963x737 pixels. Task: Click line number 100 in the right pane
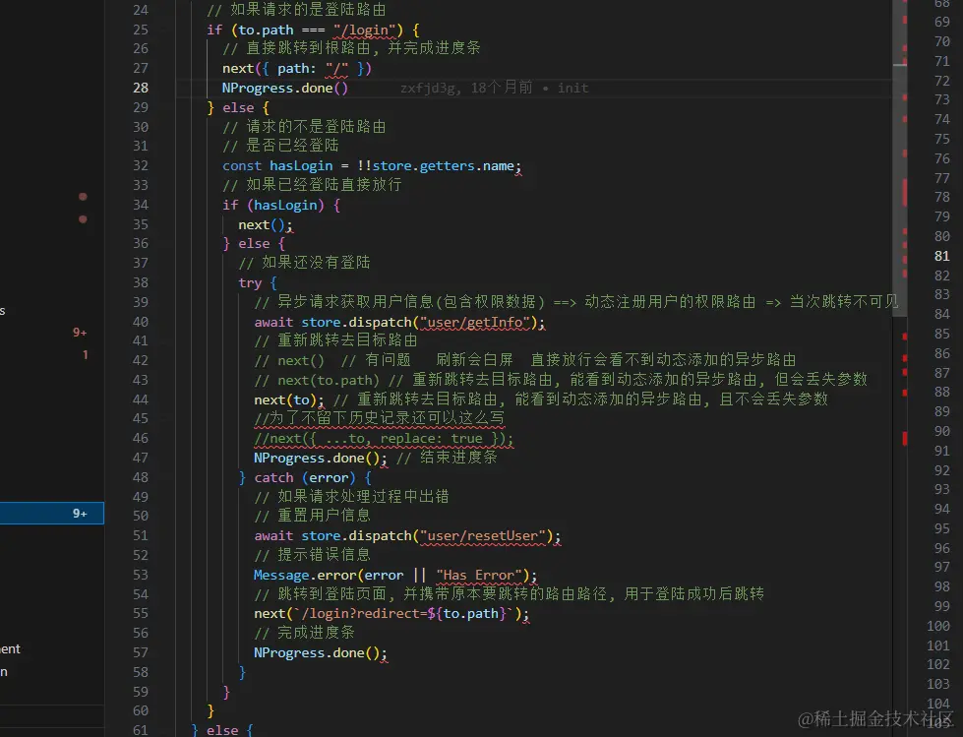pyautogui.click(x=938, y=626)
